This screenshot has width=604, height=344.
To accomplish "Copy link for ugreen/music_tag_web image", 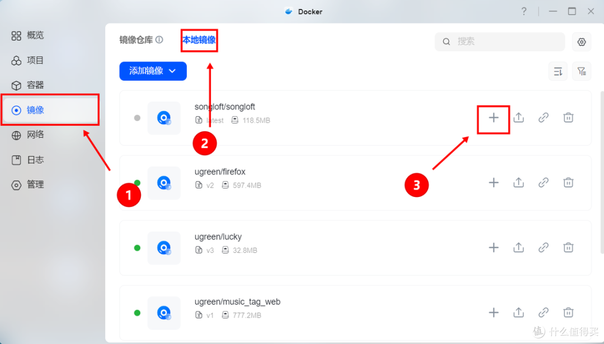I will 543,313.
